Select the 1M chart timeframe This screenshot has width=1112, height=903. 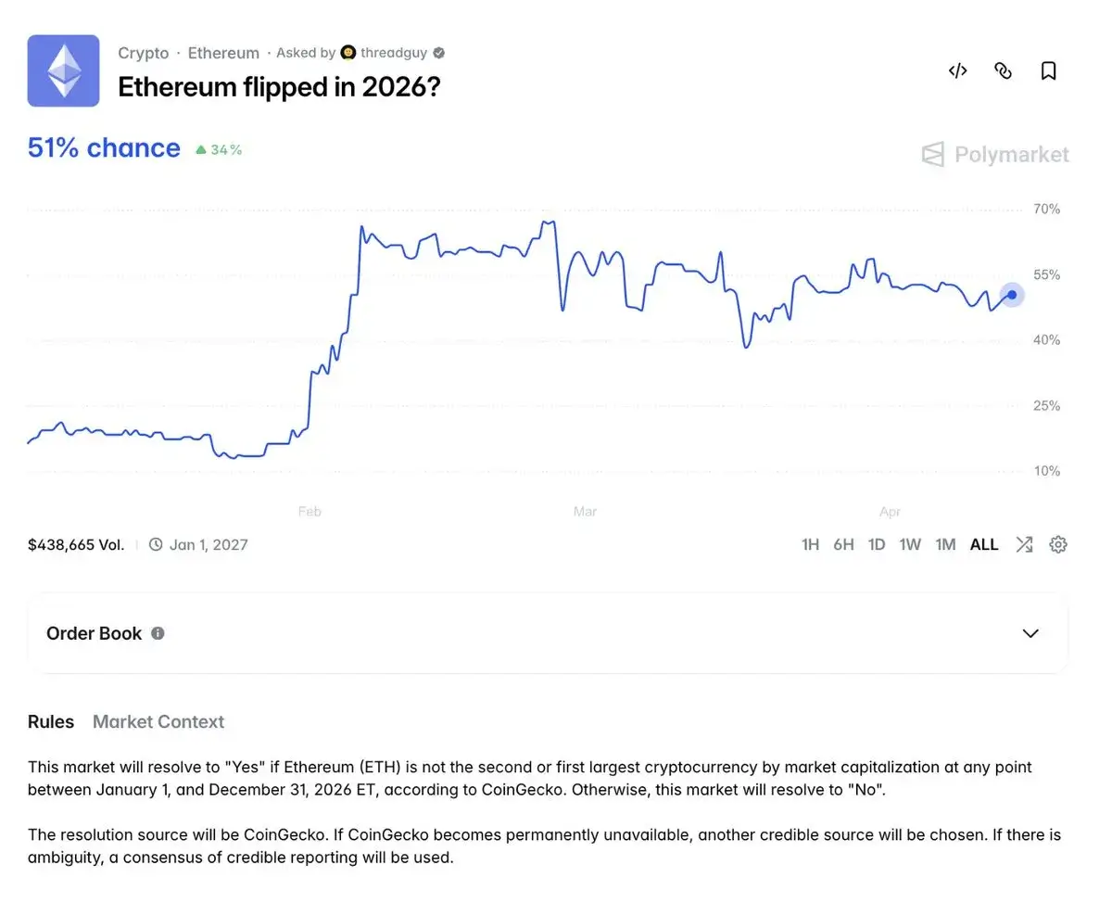pyautogui.click(x=945, y=544)
